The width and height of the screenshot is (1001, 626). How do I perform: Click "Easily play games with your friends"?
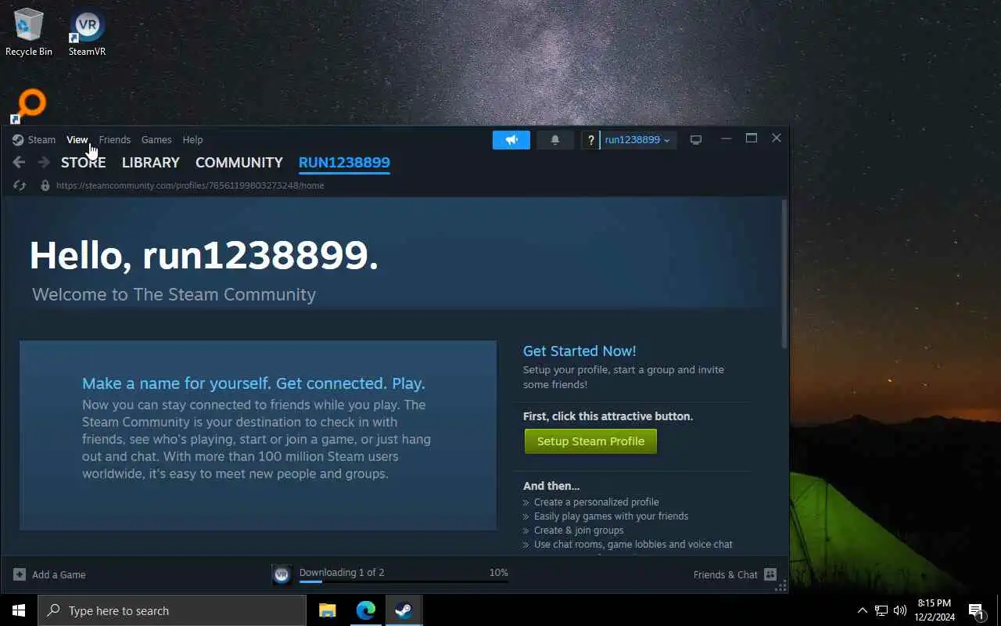611,516
